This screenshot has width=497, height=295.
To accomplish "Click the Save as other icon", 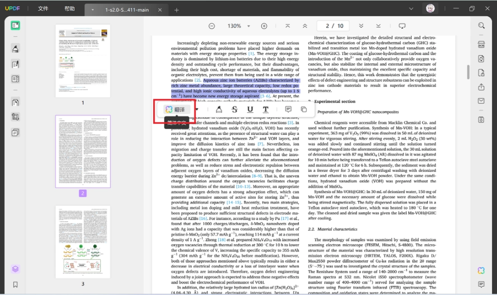I will [x=481, y=120].
